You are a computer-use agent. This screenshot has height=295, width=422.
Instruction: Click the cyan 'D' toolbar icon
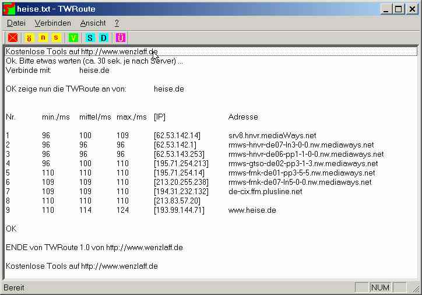[104, 38]
